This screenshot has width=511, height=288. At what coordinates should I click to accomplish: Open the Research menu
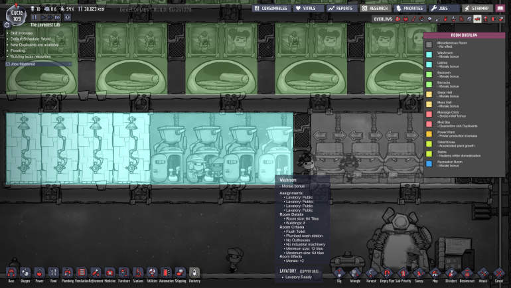376,8
